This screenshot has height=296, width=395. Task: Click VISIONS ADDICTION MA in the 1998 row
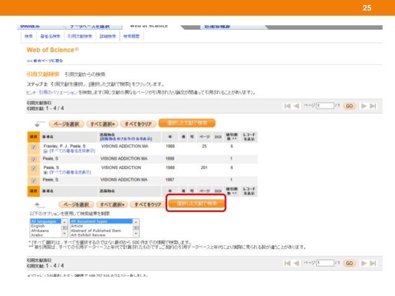click(124, 159)
